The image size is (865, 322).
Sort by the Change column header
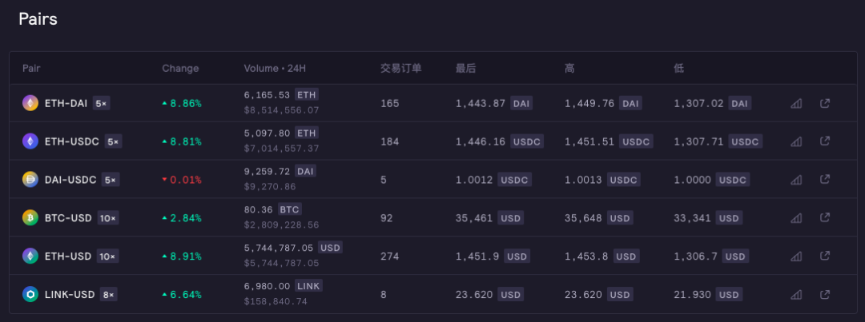coord(180,69)
